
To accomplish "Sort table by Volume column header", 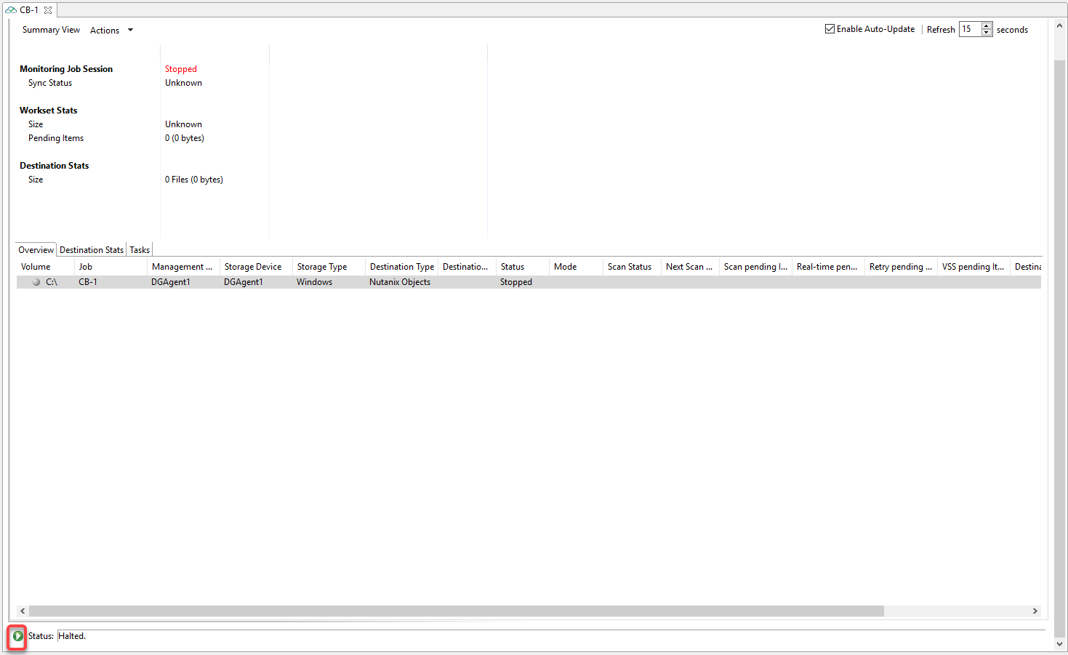I will point(36,267).
